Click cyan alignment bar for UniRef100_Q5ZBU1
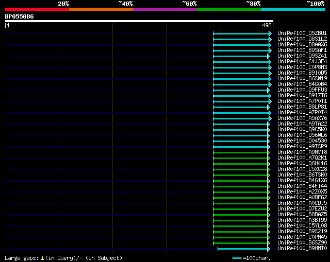Image resolution: width=330 pixels, height=262 pixels. (242, 33)
